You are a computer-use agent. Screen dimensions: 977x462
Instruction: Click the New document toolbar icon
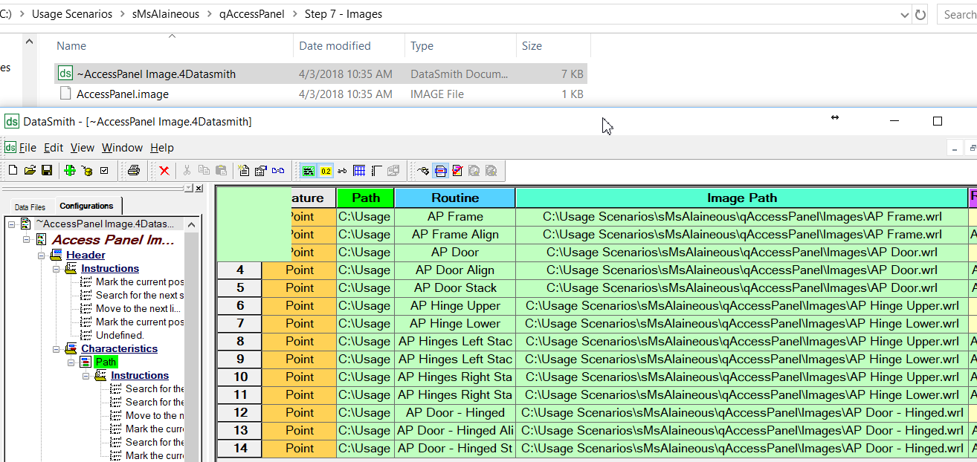pyautogui.click(x=13, y=171)
